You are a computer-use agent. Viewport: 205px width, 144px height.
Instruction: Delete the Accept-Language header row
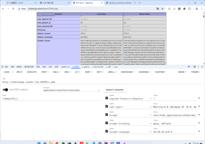199,131
